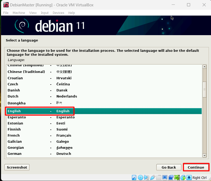Click the Go Back button
The image size is (211, 181).
pyautogui.click(x=169, y=167)
